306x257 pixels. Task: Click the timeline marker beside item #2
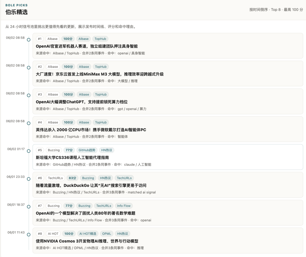point(29,68)
